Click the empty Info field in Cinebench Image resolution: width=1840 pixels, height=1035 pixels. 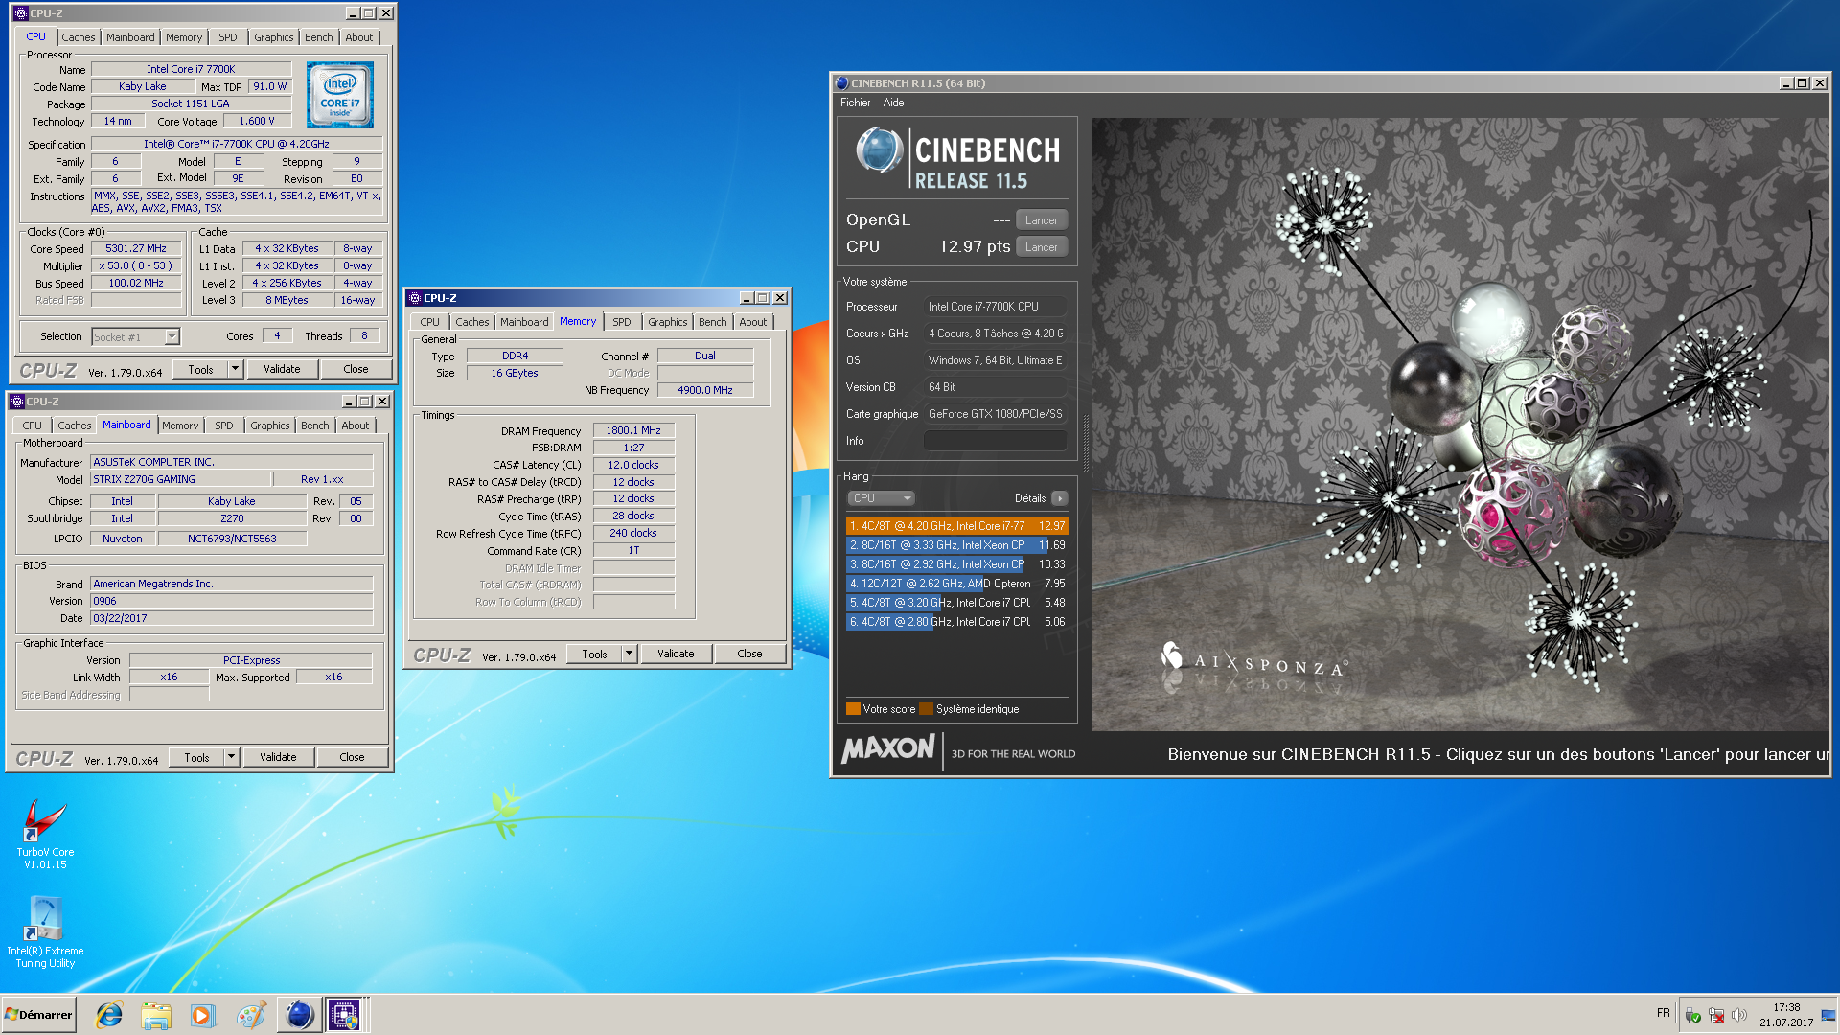point(995,441)
